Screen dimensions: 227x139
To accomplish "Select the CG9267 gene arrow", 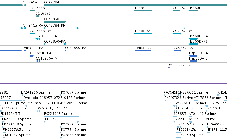I will click(x=177, y=11).
